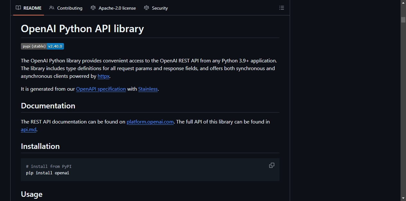Copy the pip install code block
Screen dimensions: 406x201
(x=272, y=165)
